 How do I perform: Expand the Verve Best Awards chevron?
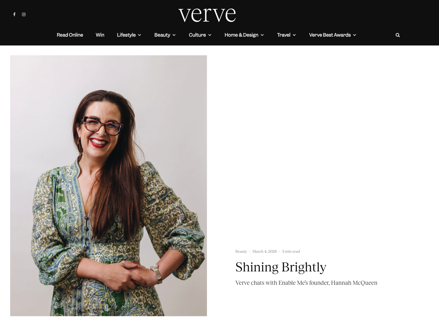(x=355, y=35)
